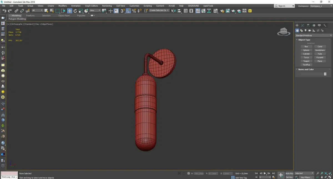Open Render Setup teapot icon
The width and height of the screenshot is (333, 179).
(x=222, y=11)
